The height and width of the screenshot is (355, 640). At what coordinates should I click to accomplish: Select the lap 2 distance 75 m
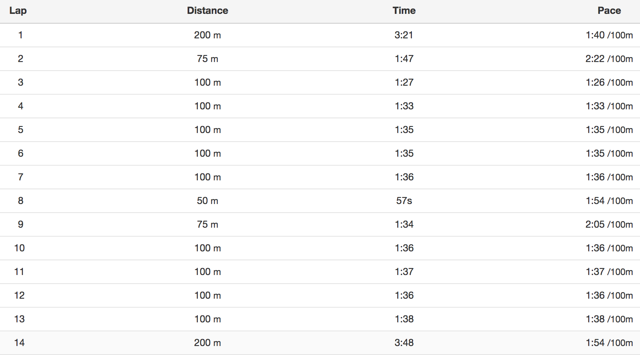208,59
